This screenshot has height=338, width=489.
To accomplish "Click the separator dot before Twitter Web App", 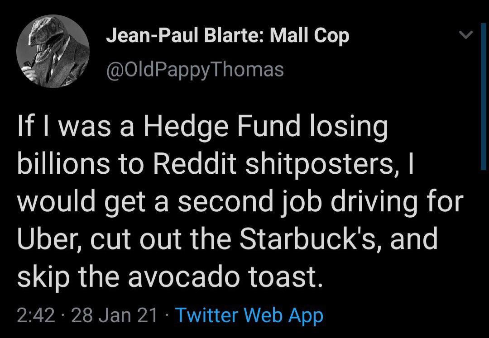I will point(167,315).
